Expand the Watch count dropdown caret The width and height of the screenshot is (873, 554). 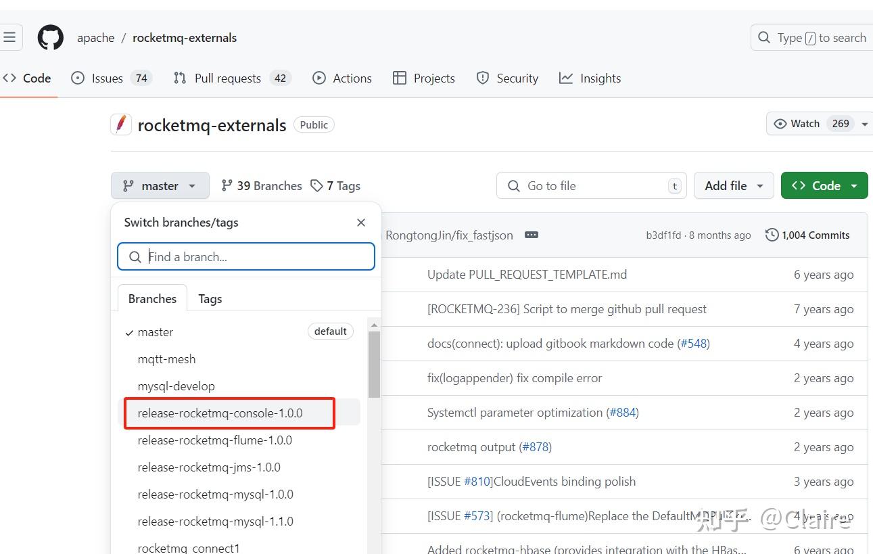864,124
